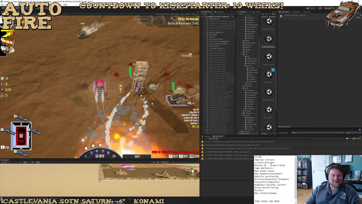This screenshot has height=204, width=362.
Task: Switch to the Inspector tab beside Hierarchy
Action: (x=220, y=12)
